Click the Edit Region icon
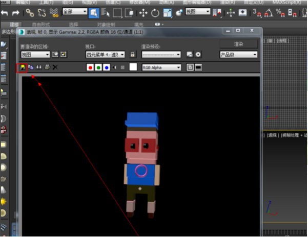Image resolution: width=308 pixels, height=237 pixels. point(55,55)
